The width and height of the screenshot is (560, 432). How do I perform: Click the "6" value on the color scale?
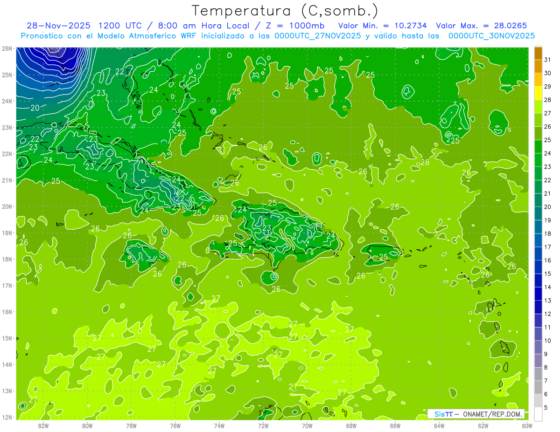546,394
